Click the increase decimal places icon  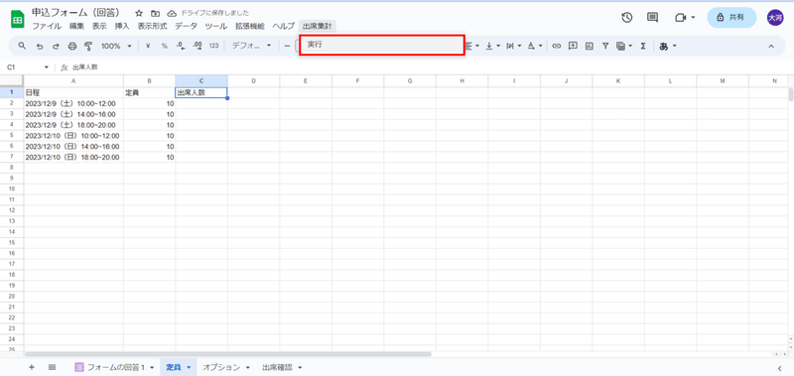click(x=198, y=46)
